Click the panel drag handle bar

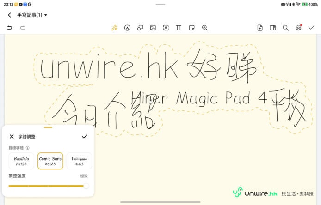(48, 127)
